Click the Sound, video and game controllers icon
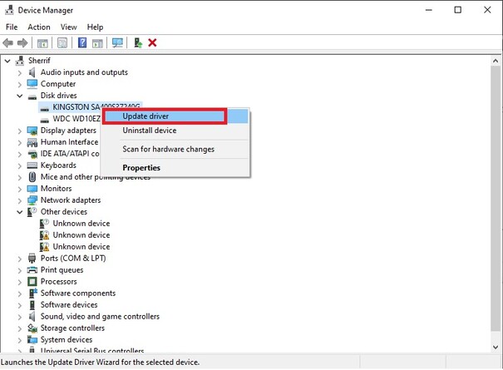Viewport: 503px width, 370px height. coord(32,317)
